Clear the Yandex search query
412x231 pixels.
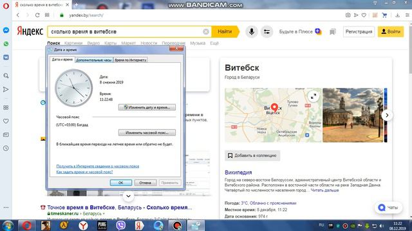click(x=206, y=31)
